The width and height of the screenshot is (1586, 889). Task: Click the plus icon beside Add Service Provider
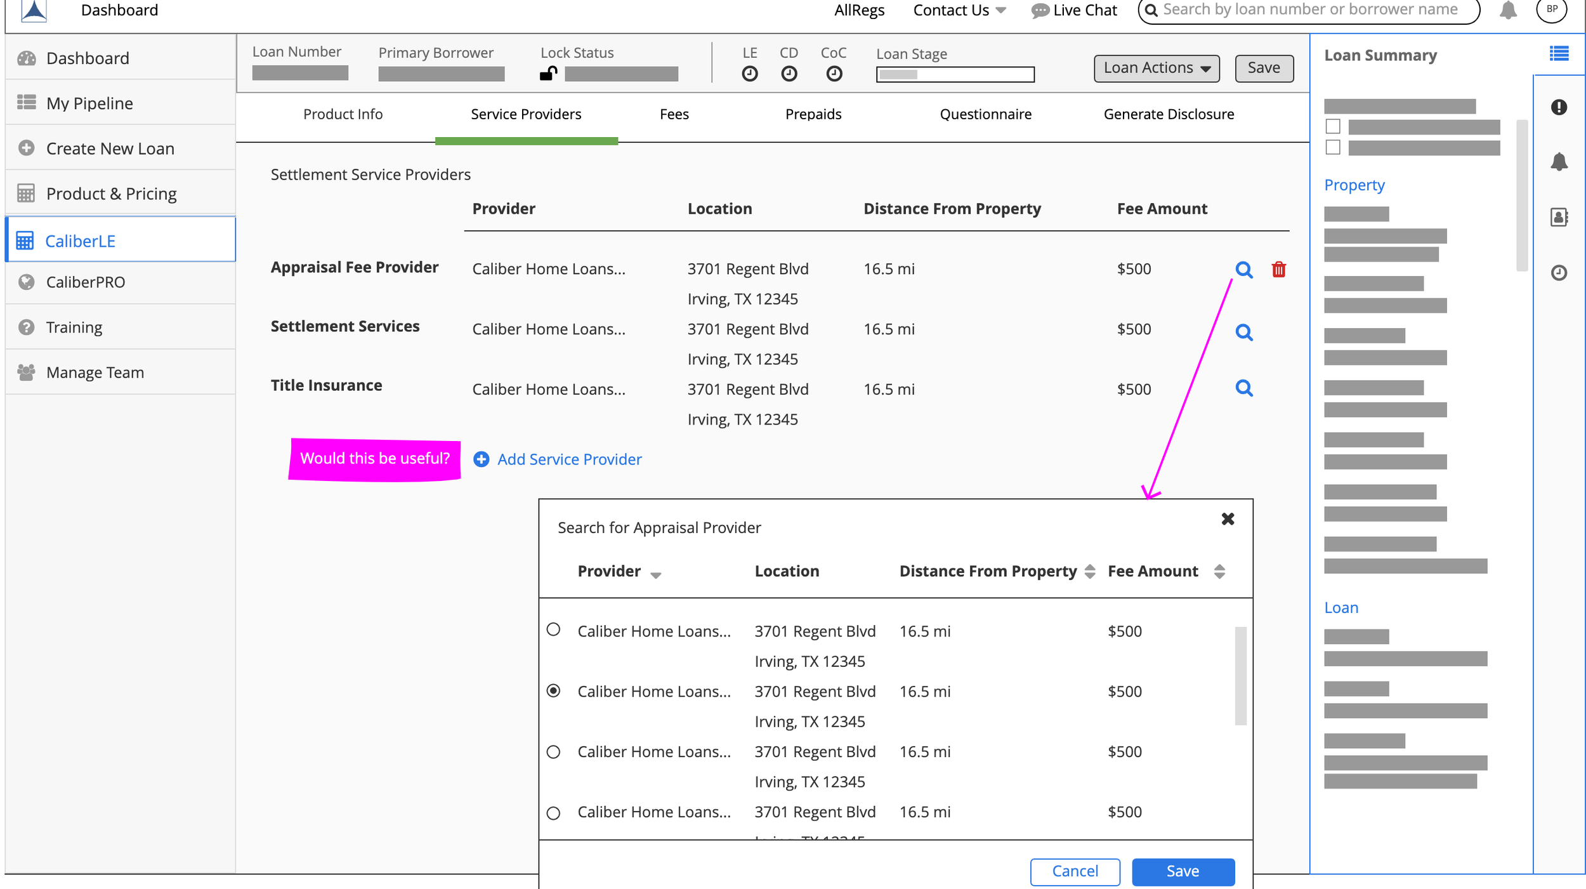coord(481,459)
